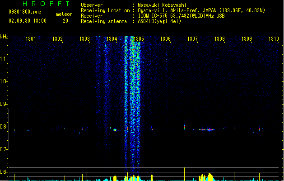Click the Observer label
Image resolution: width=284 pixels, height=181 pixels.
(92, 5)
